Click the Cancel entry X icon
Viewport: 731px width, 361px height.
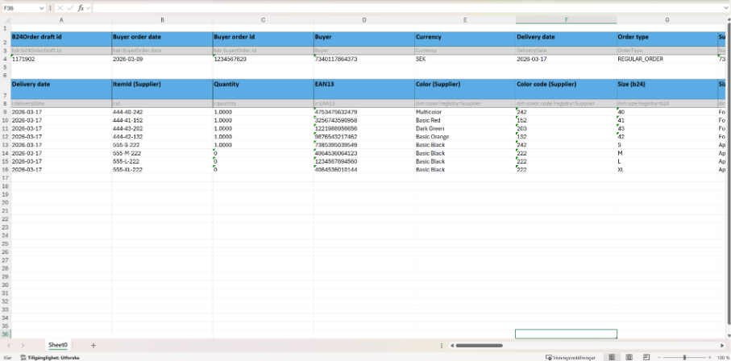60,7
